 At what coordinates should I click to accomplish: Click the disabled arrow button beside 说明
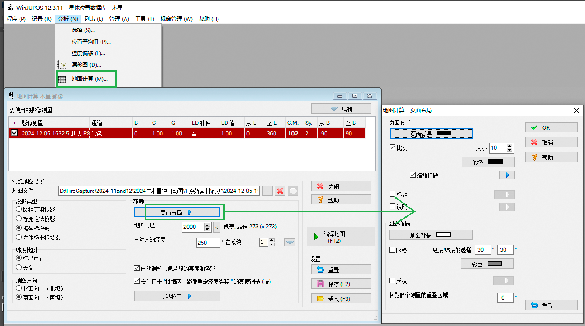(507, 207)
